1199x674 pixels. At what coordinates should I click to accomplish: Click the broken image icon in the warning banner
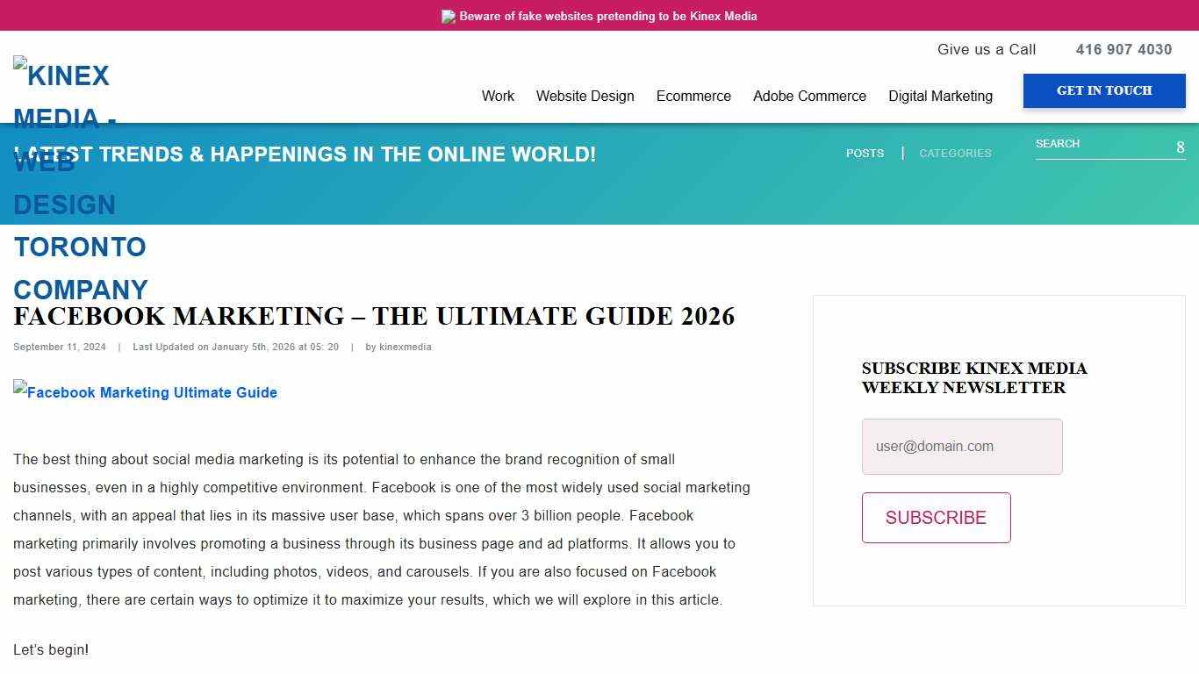pos(449,16)
